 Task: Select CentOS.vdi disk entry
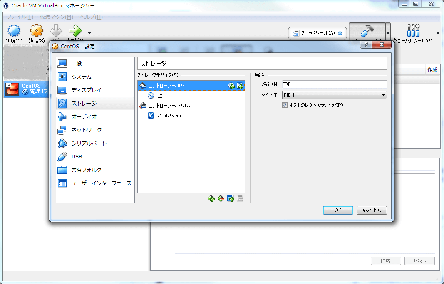point(191,116)
